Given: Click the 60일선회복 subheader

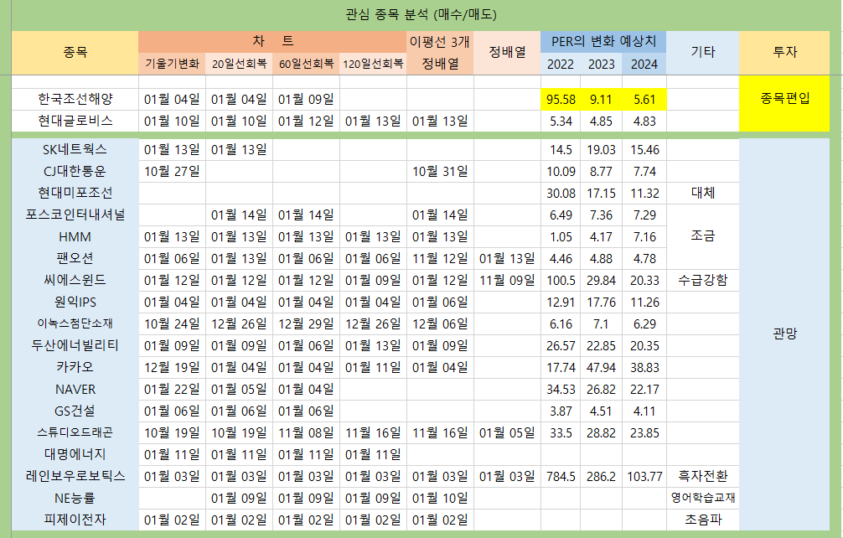Looking at the screenshot, I should (306, 64).
